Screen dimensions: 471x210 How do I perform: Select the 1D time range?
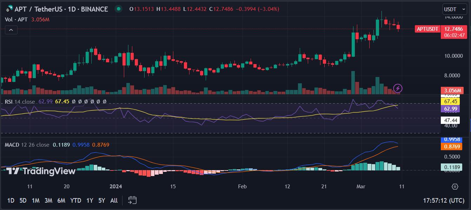point(11,201)
